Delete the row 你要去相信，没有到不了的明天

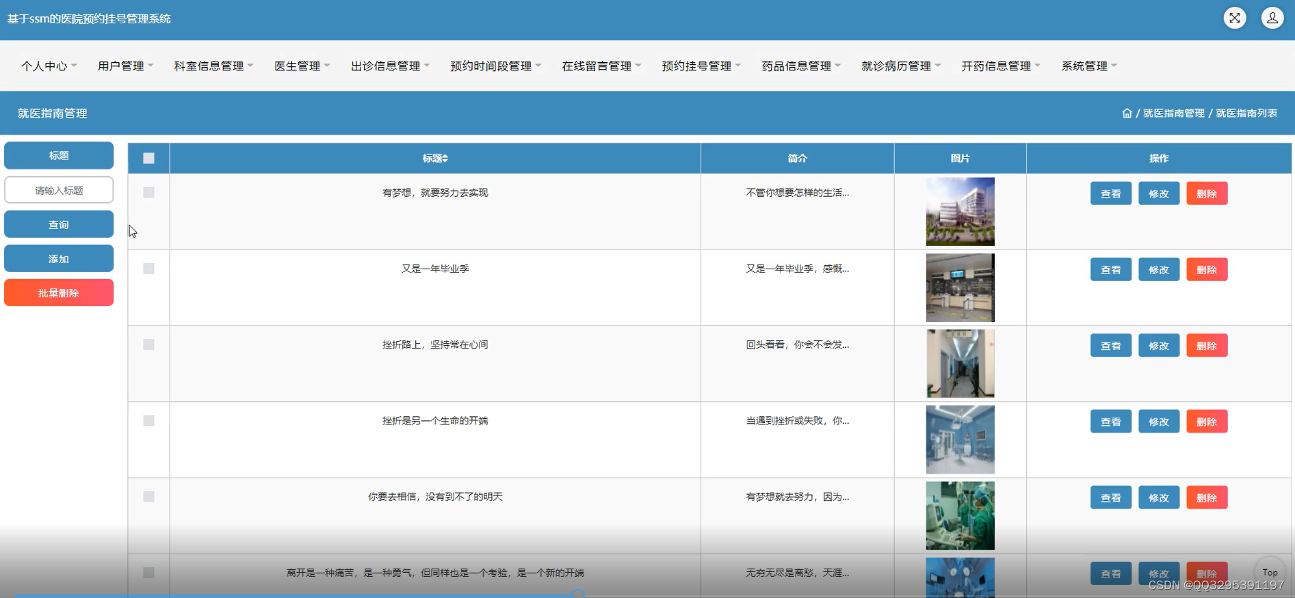click(1207, 498)
